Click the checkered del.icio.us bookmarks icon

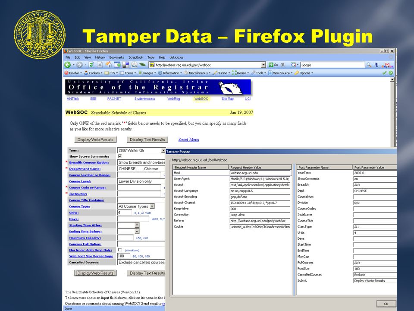(125, 65)
